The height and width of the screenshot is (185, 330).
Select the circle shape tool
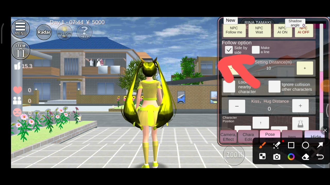pyautogui.click(x=306, y=145)
